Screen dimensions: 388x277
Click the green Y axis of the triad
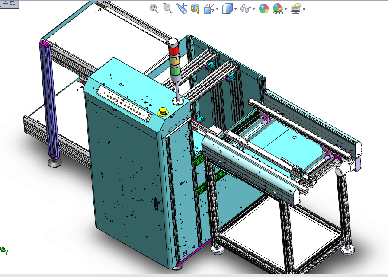click(3, 250)
